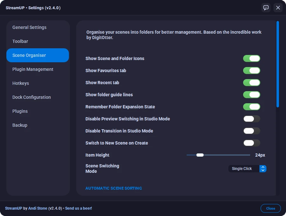Toggle the Show Recent tab switch

(252, 83)
